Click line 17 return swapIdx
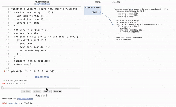The width and height of the screenshot is (176, 107). click(x=24, y=64)
